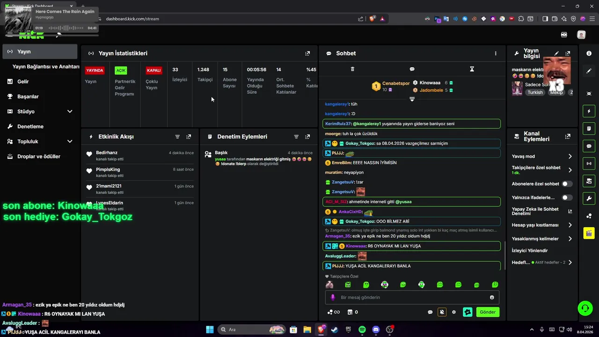Click the chat settings gear icon

pos(453,312)
